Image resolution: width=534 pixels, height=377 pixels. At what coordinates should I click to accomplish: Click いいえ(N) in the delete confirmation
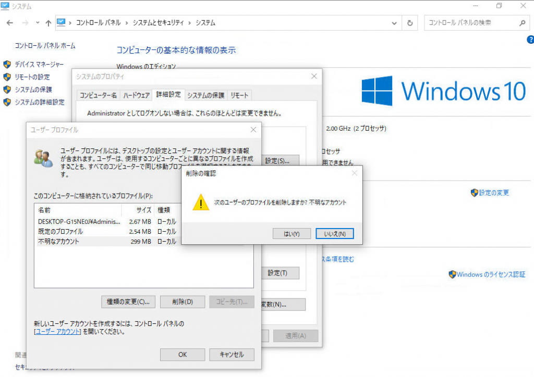335,234
